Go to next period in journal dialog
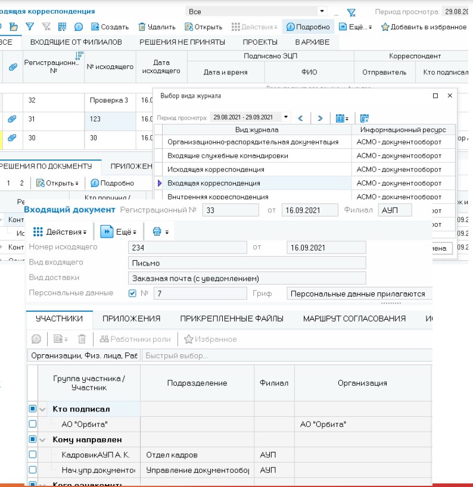Screen dimensions: 473x487 pyautogui.click(x=320, y=118)
